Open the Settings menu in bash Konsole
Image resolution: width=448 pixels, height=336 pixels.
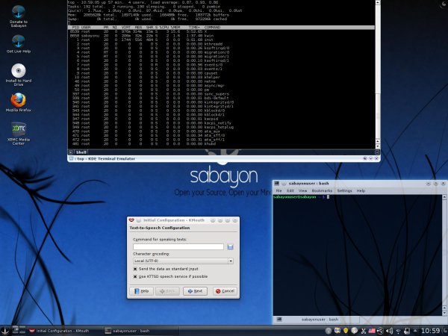(x=344, y=190)
